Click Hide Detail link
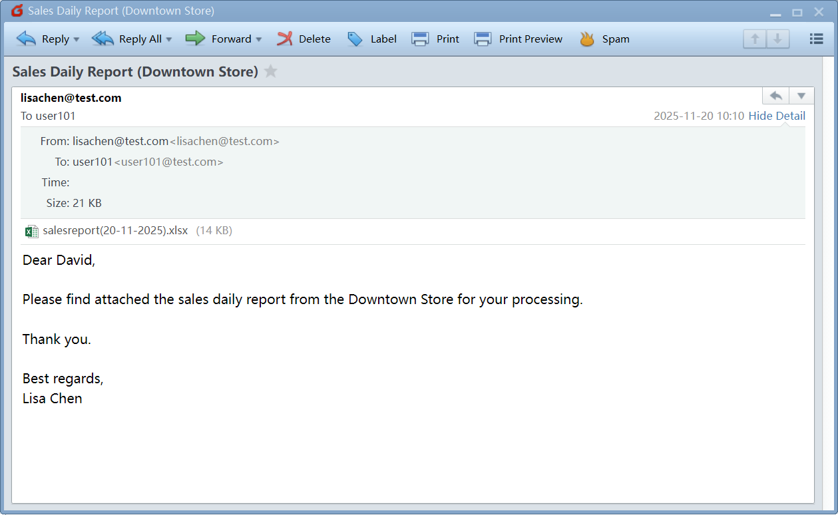This screenshot has width=838, height=515. pos(777,116)
